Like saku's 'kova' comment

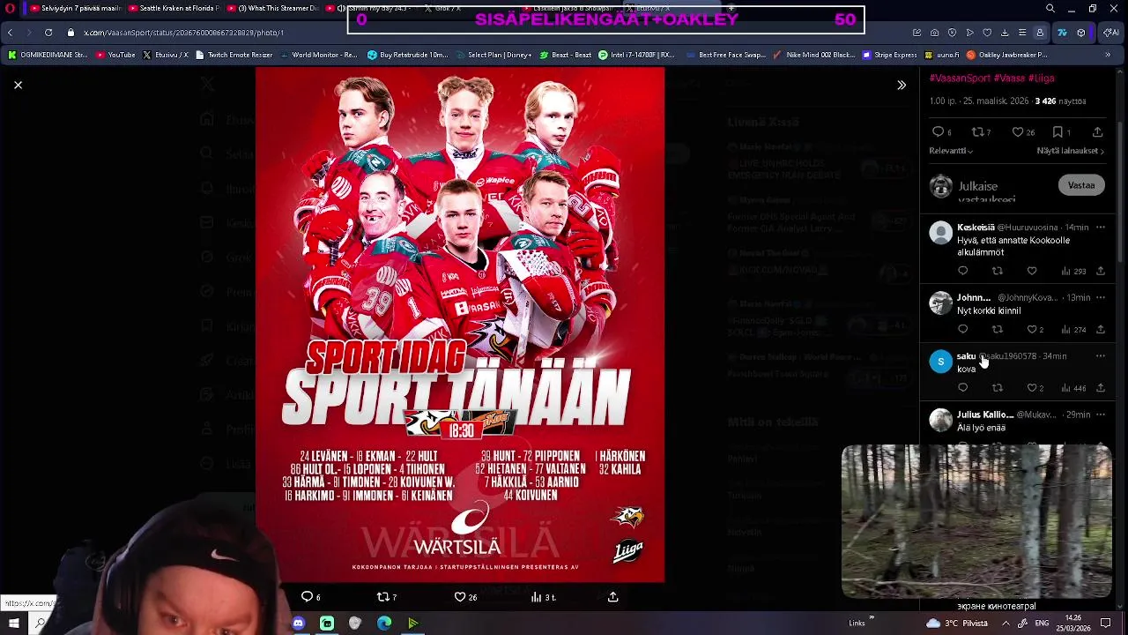[x=1035, y=388]
